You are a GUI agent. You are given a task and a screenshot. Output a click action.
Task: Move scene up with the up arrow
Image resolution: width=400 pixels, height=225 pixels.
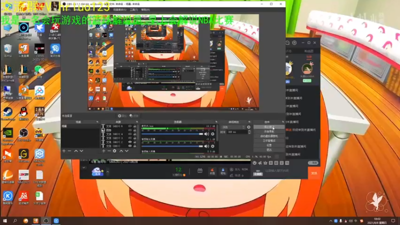pyautogui.click(x=76, y=151)
